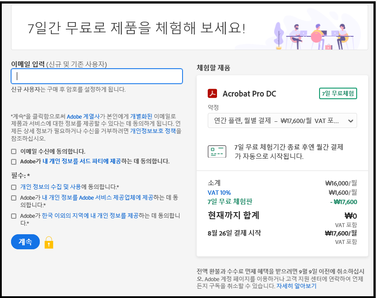Image resolution: width=377 pixels, height=298 pixels.
Task: Open the 개별화된 link
Action: pyautogui.click(x=141, y=116)
